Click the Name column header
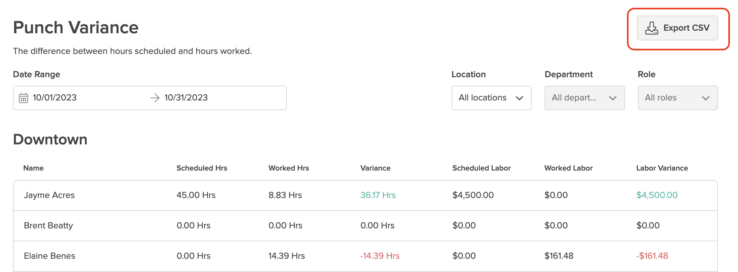This screenshot has height=272, width=738. click(34, 168)
